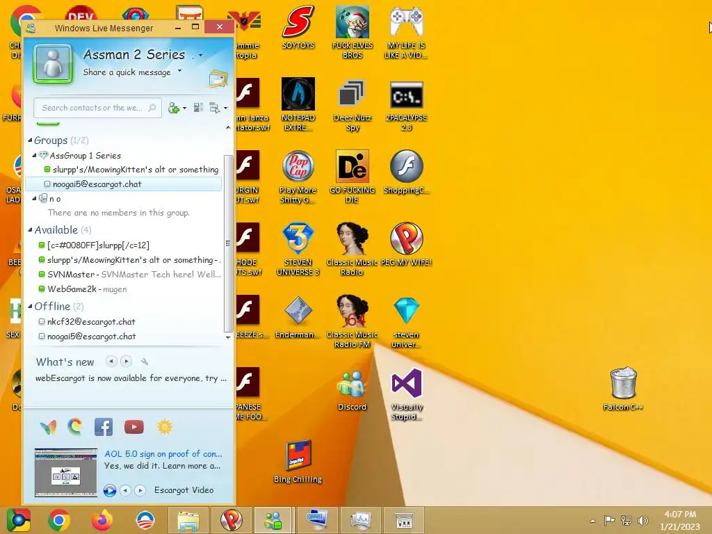
Task: Collapse the 'n o' group
Action: tap(35, 198)
